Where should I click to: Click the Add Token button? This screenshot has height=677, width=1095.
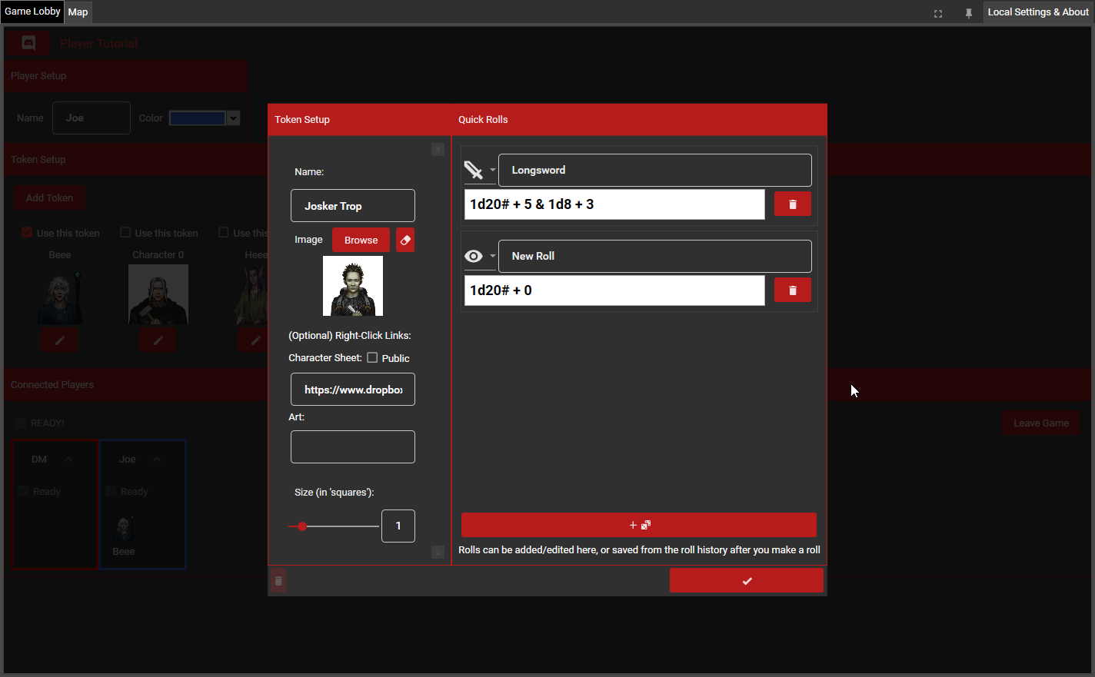[50, 197]
